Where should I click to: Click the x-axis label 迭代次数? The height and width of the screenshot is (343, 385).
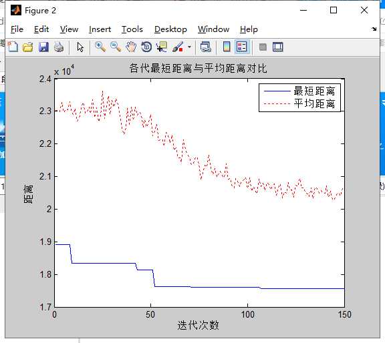[198, 326]
